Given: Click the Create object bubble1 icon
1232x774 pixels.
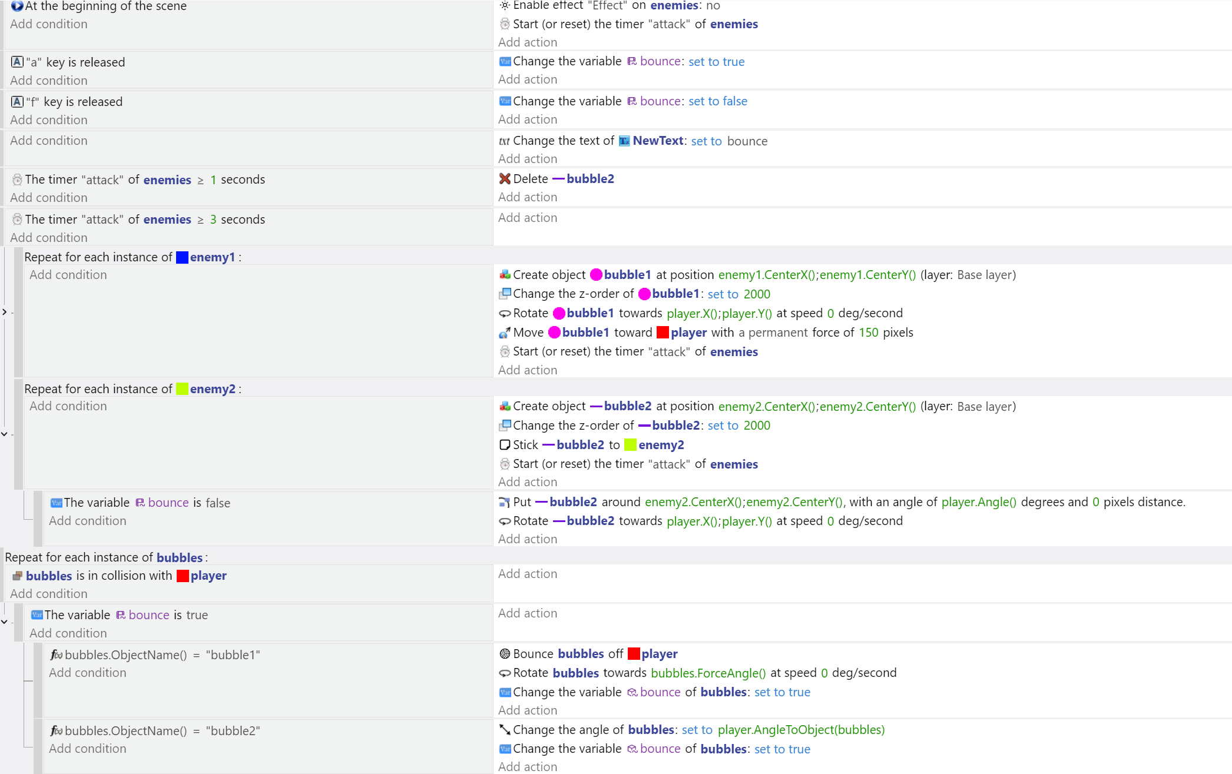Looking at the screenshot, I should tap(505, 275).
